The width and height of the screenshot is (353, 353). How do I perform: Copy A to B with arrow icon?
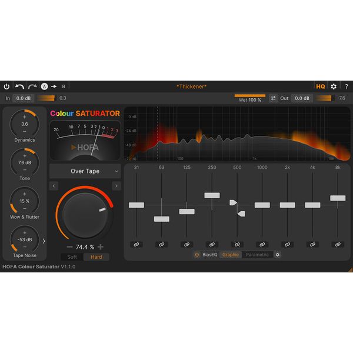pos(54,86)
